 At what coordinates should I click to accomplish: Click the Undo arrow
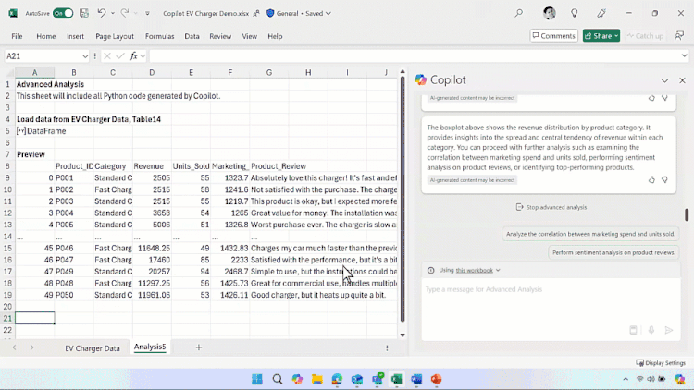click(102, 13)
